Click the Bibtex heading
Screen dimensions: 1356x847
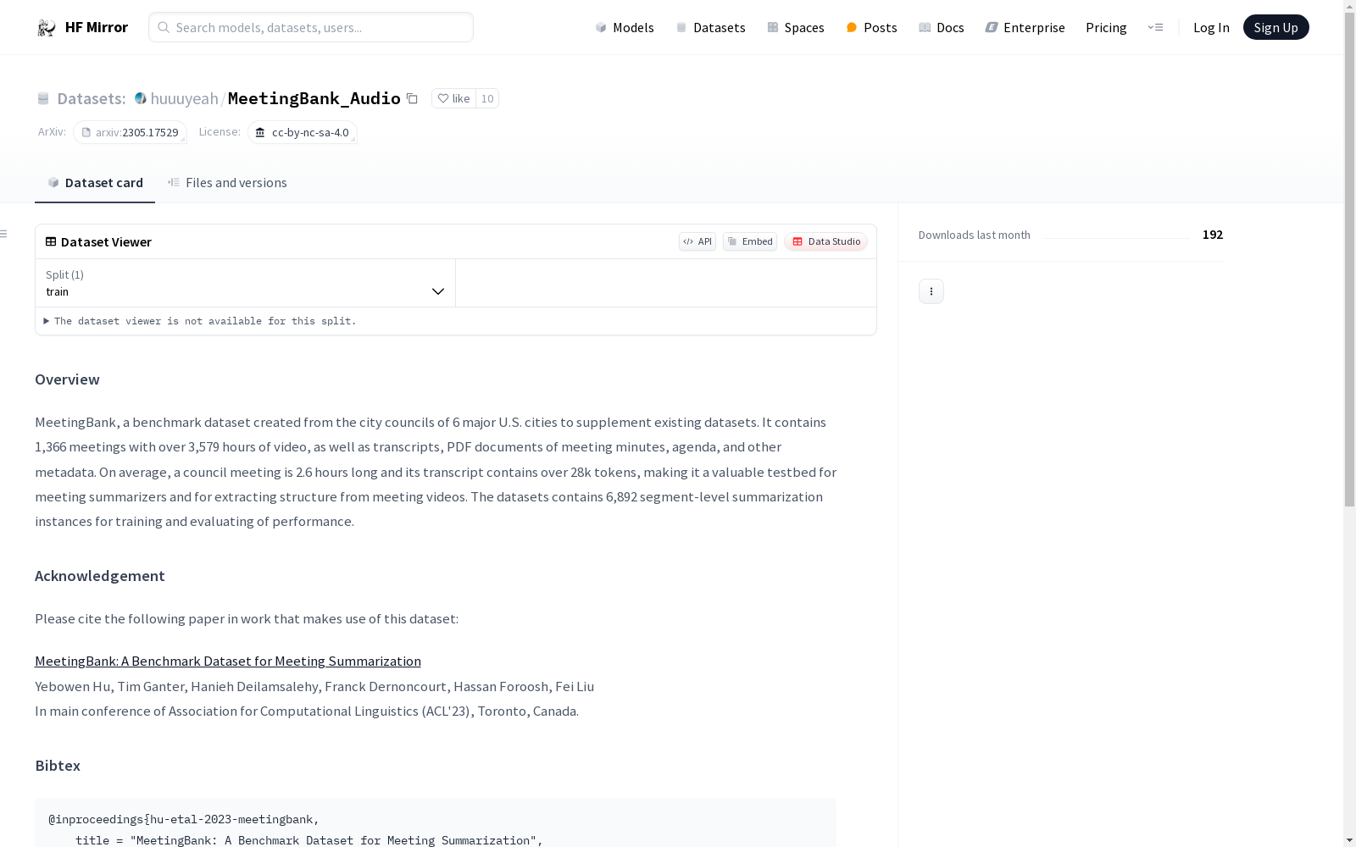[x=58, y=766]
